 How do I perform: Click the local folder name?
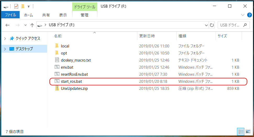click(x=65, y=46)
